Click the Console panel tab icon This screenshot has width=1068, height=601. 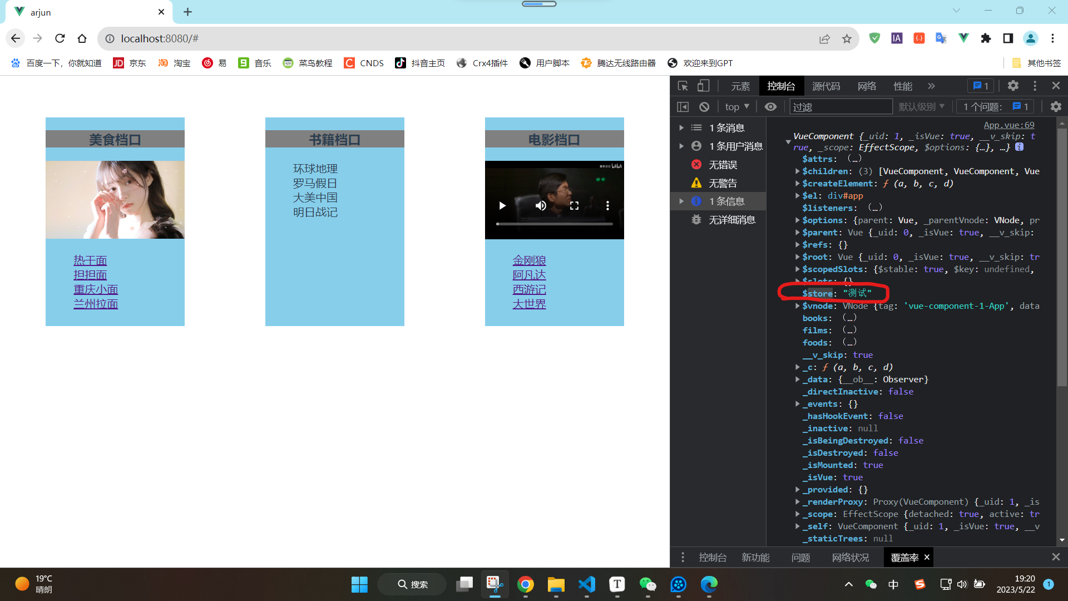780,86
